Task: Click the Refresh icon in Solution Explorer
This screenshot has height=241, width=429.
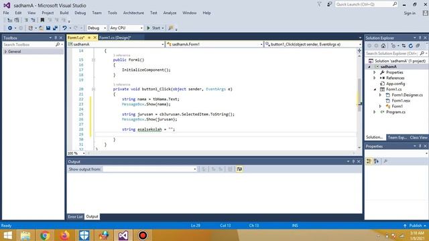Action: point(411,46)
